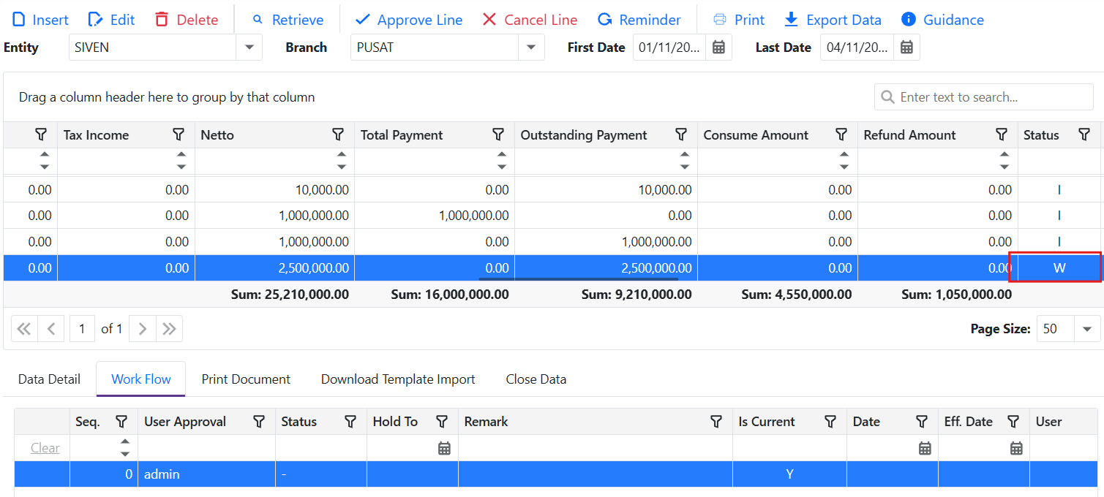Go to the next page

143,329
